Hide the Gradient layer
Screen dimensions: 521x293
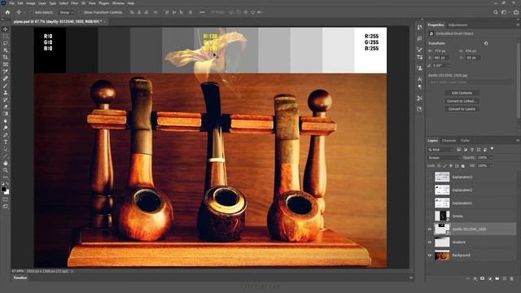click(x=430, y=243)
